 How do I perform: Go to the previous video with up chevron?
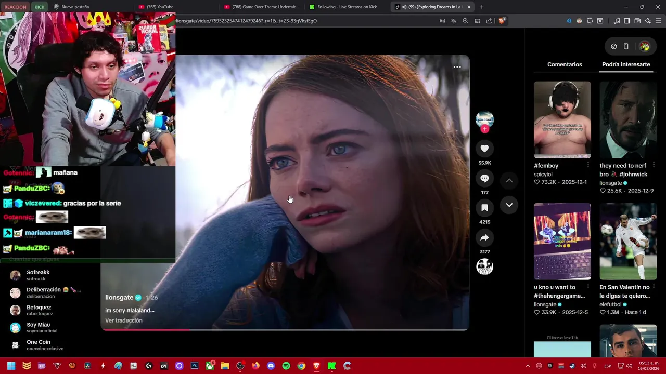tap(509, 180)
